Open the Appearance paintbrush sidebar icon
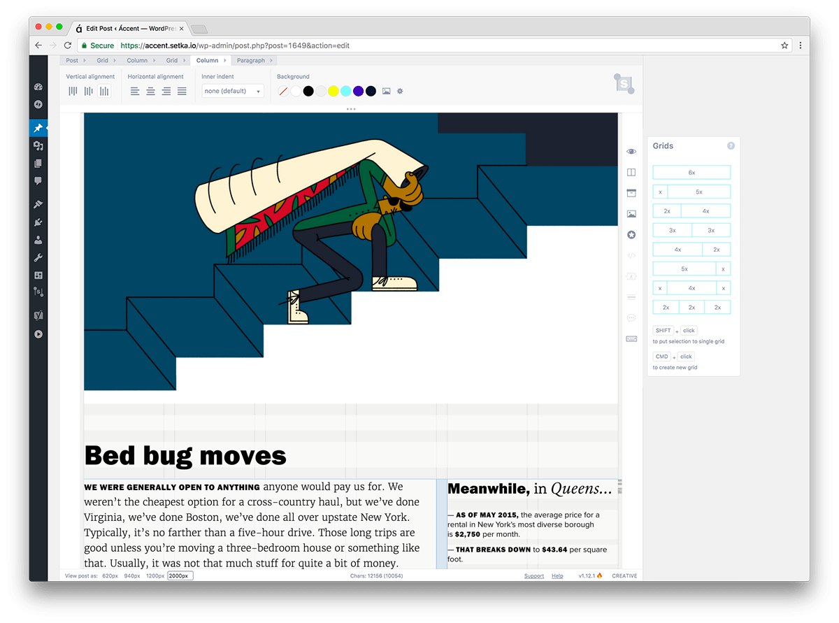The height and width of the screenshot is (623, 839). pyautogui.click(x=38, y=204)
